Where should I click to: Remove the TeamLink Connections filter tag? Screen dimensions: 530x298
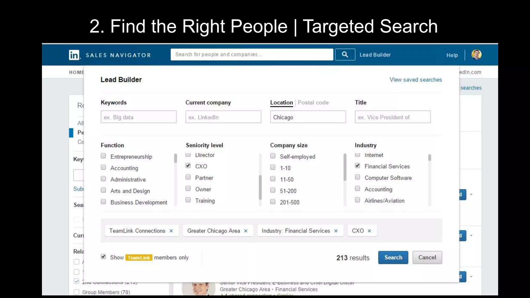(x=171, y=231)
